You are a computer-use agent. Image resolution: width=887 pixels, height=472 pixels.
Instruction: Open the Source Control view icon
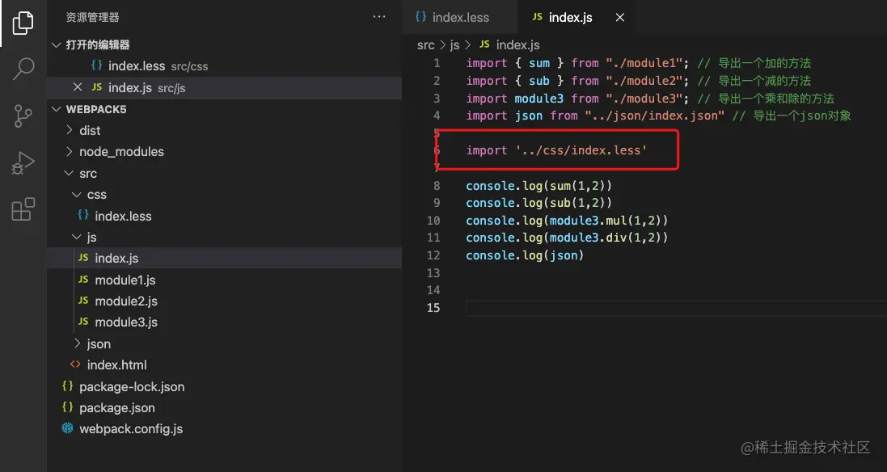tap(23, 116)
